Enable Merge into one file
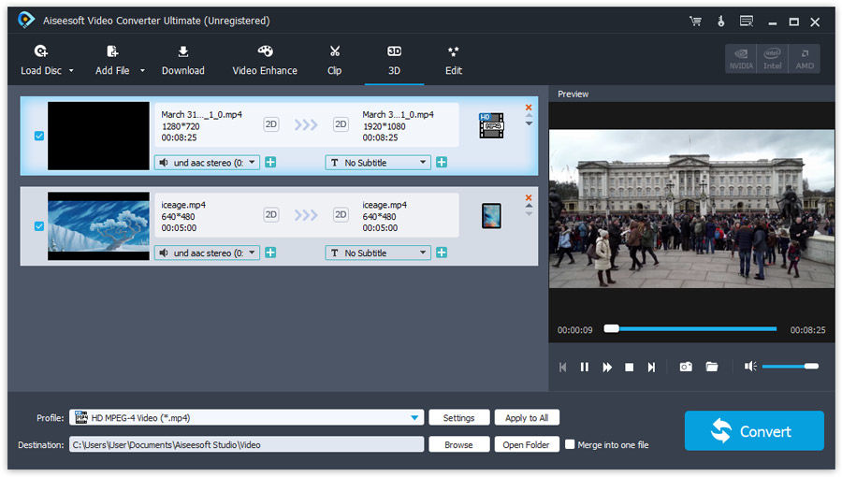The height and width of the screenshot is (477, 842). (x=570, y=444)
